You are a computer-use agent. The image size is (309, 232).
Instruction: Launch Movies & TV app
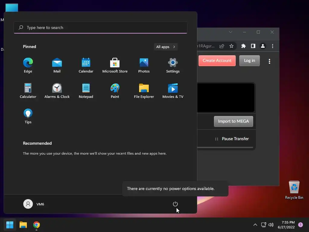coord(173,91)
